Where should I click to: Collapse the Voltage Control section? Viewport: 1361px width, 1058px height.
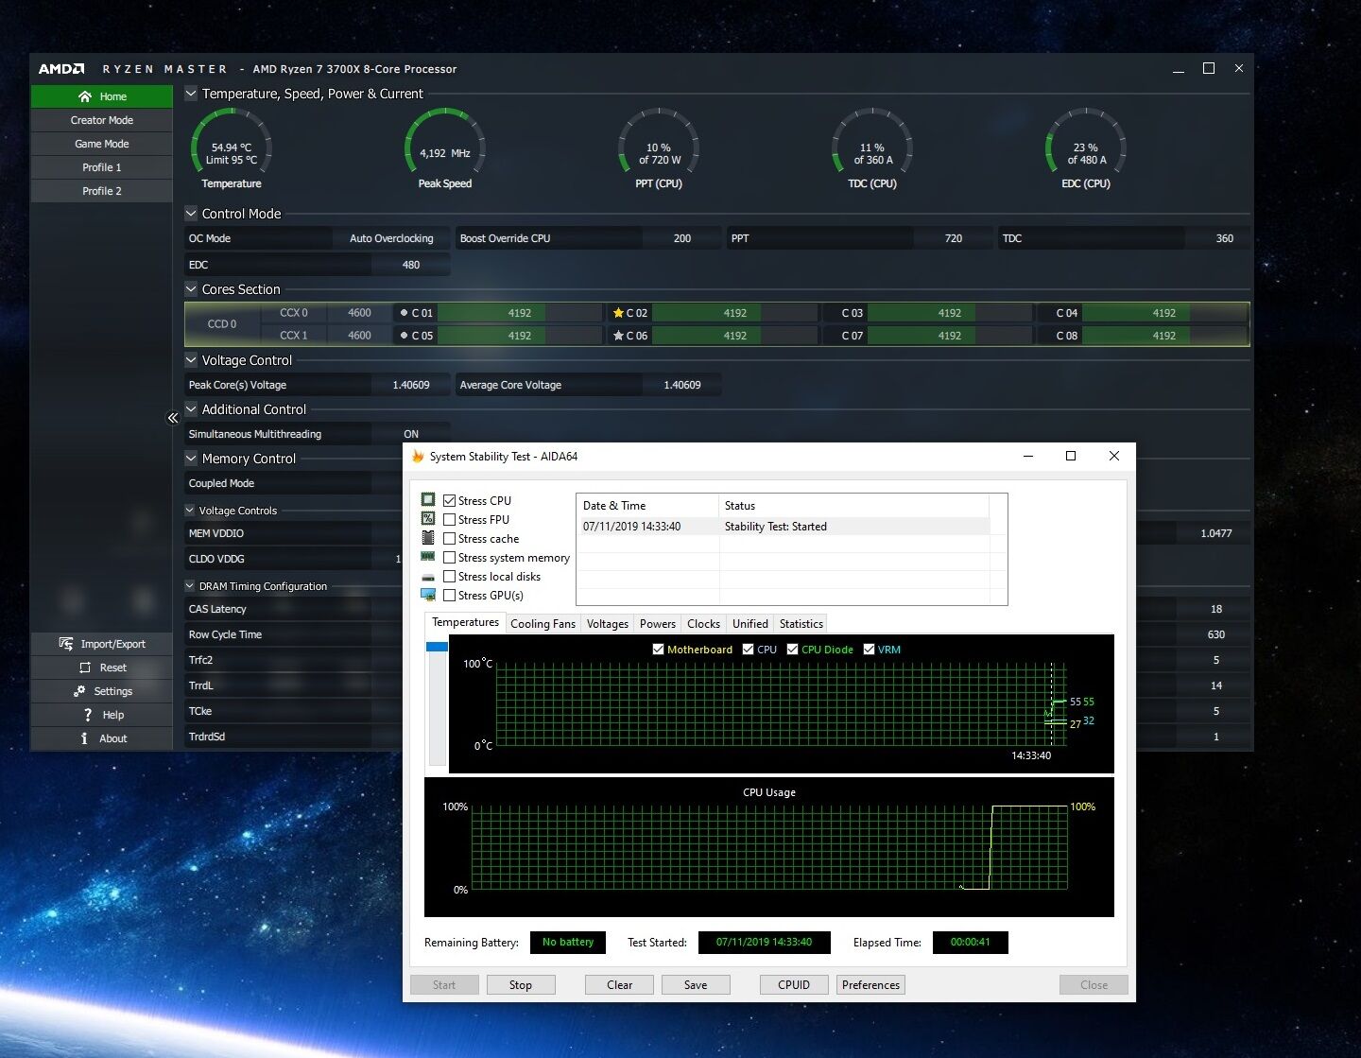[x=191, y=360]
